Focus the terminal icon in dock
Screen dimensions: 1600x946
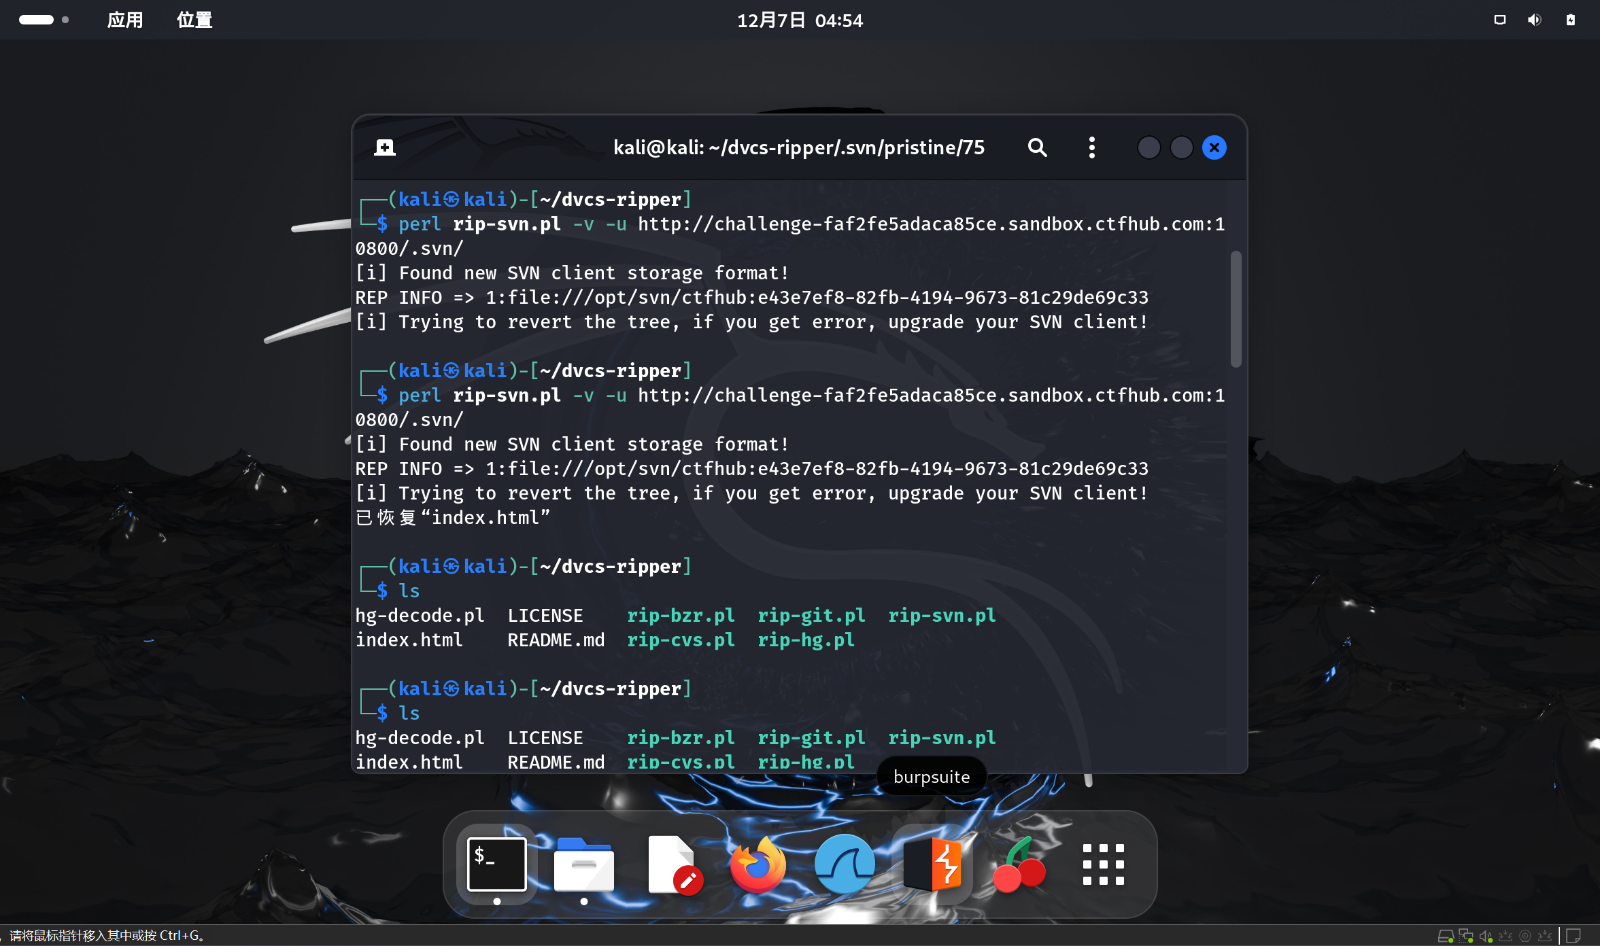point(497,864)
